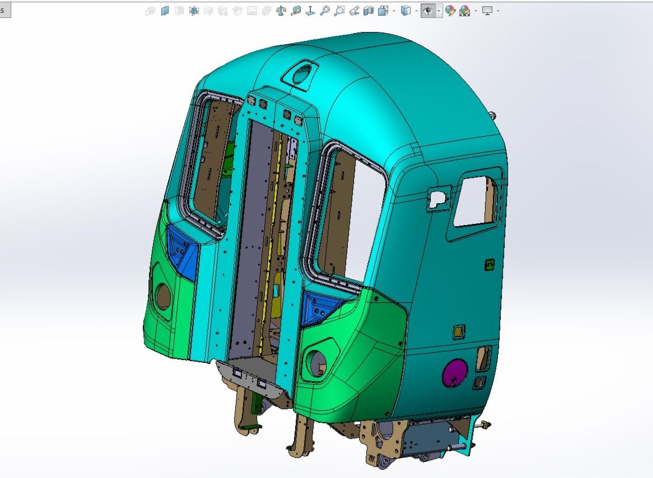Expand the Hide/Show Items dropdown arrow
This screenshot has height=478, width=653.
439,11
